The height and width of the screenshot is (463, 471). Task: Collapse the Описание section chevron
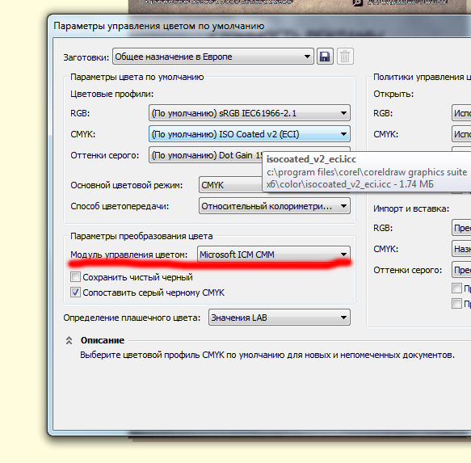coord(69,340)
